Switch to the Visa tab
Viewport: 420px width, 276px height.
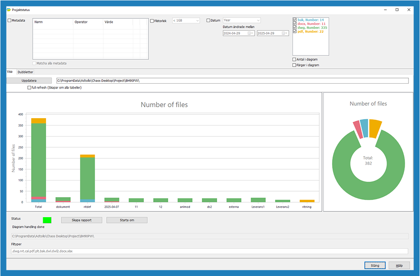click(10, 72)
